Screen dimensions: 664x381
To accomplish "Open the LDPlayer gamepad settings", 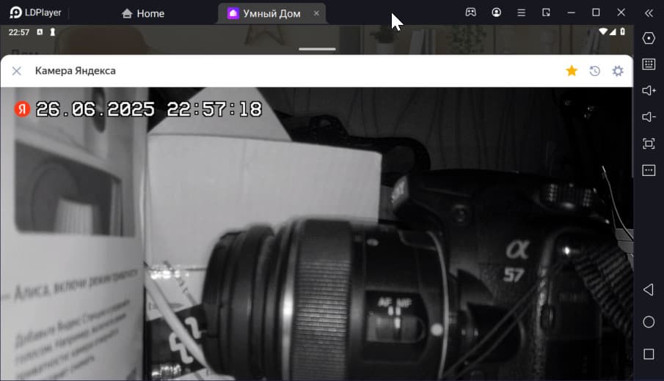I will click(x=470, y=12).
